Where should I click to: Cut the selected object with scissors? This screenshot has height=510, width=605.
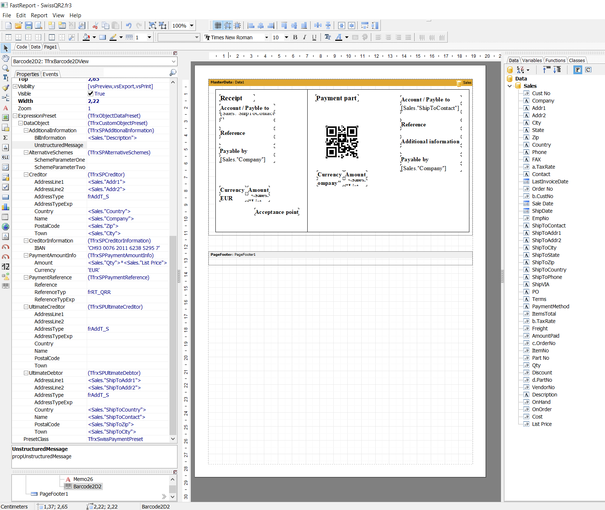(95, 25)
